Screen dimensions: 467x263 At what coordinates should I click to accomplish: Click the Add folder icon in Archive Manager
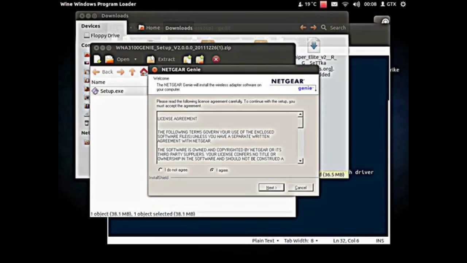tap(200, 59)
